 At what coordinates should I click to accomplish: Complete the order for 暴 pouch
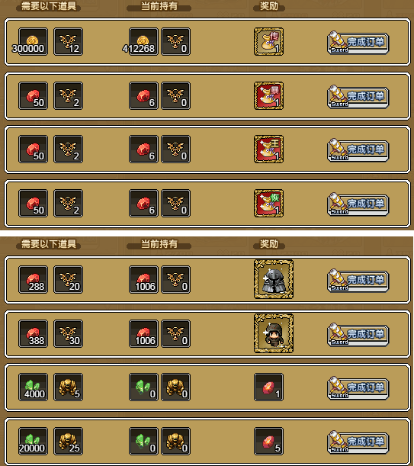pyautogui.click(x=358, y=97)
